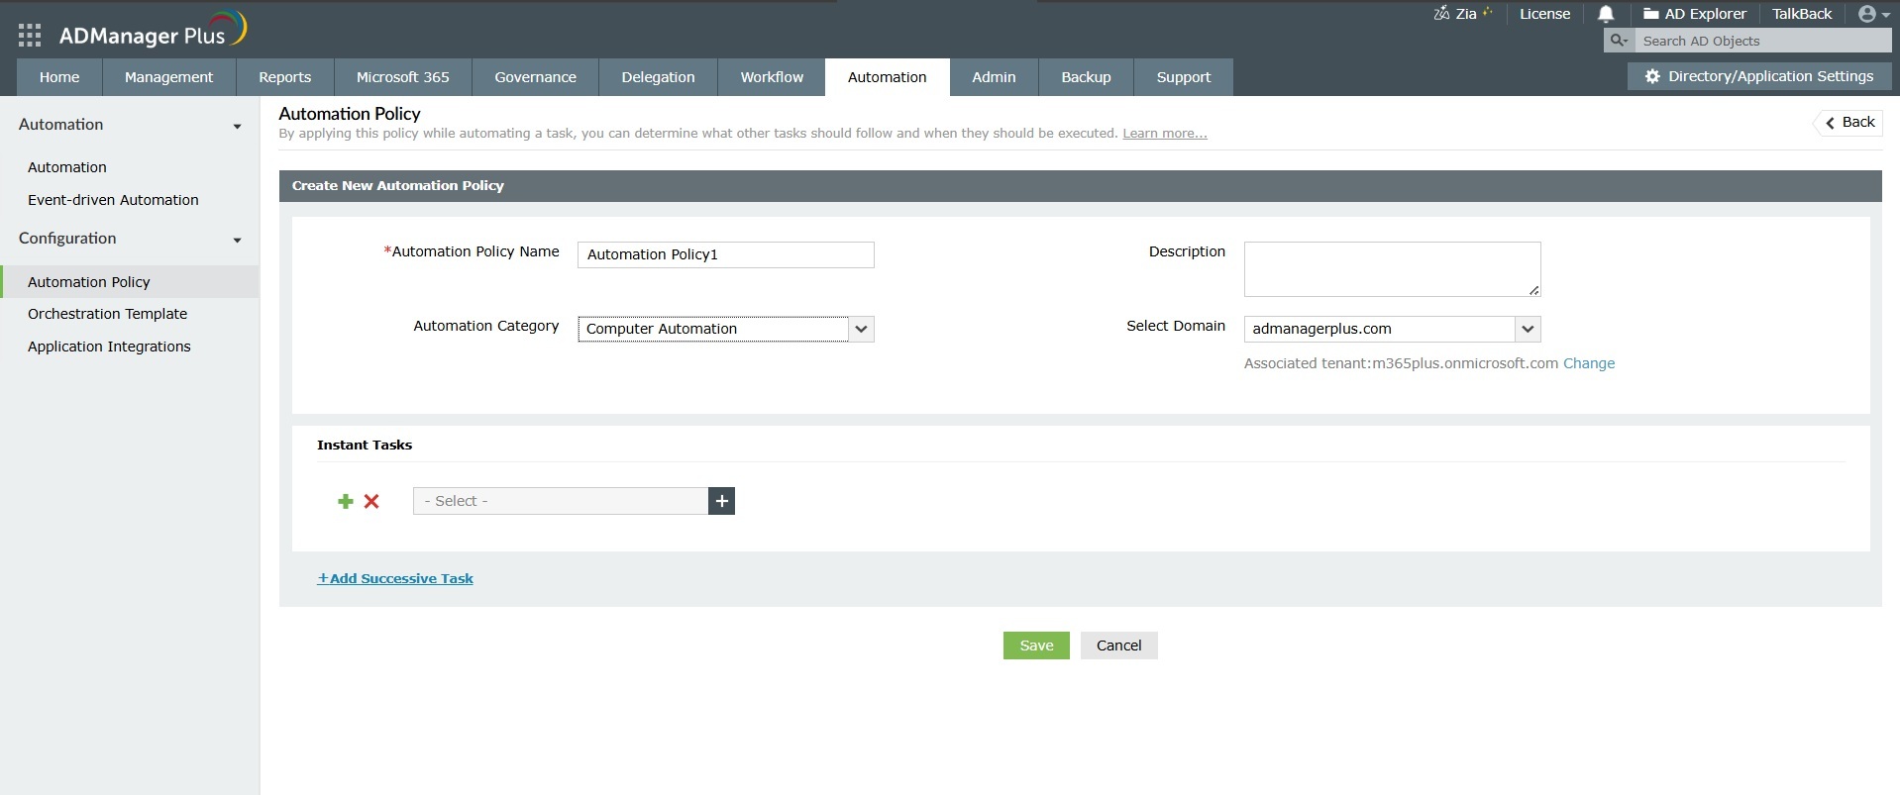Click the ADManager Plus logo
This screenshot has height=795, width=1900.
coord(153,33)
